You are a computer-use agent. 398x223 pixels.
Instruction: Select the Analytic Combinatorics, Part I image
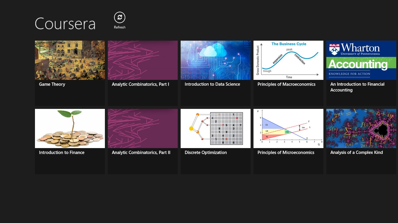(142, 60)
